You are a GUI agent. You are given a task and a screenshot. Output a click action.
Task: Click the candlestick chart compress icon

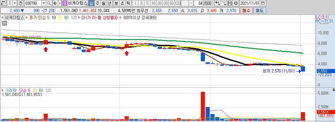(x=217, y=3)
